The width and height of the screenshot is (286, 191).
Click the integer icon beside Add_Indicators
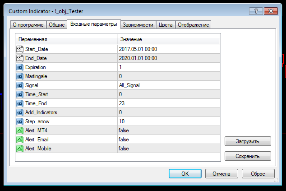20,112
